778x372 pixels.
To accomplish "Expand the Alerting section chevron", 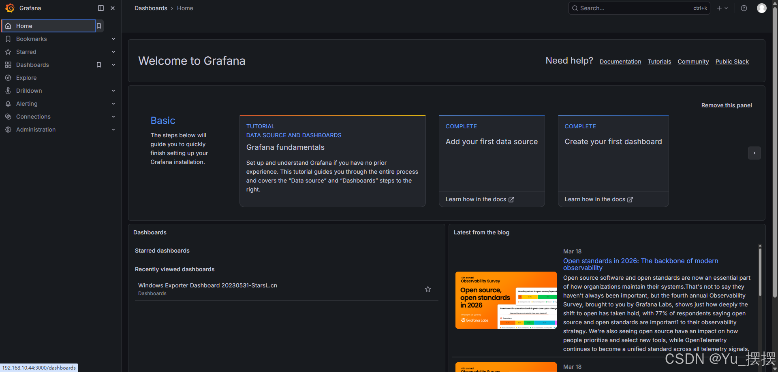I will [x=113, y=104].
